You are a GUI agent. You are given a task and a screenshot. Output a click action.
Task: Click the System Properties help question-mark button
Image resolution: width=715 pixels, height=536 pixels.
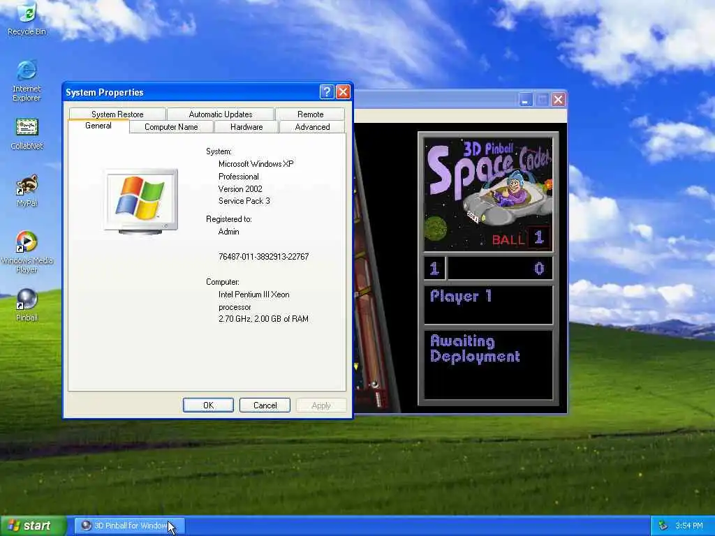pos(327,92)
